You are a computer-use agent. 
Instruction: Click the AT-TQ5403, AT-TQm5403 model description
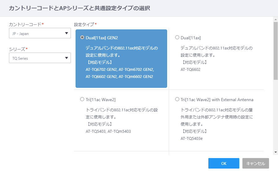click(108, 131)
